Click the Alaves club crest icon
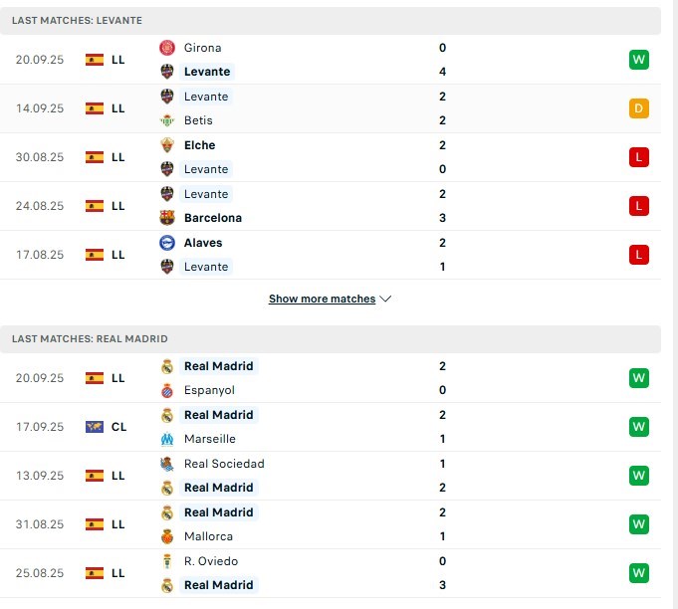This screenshot has height=609, width=678. click(x=167, y=243)
